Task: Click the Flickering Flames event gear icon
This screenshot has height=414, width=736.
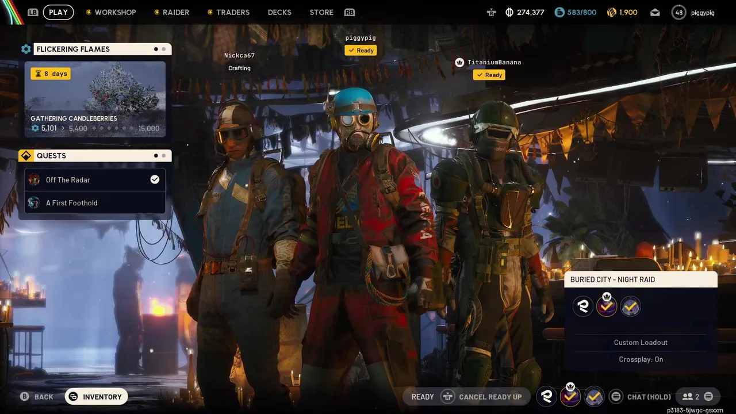Action: [26, 49]
